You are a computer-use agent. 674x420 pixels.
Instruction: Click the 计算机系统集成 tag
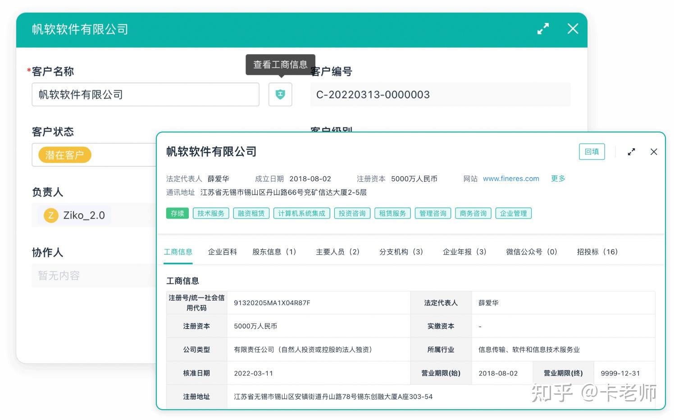click(302, 213)
